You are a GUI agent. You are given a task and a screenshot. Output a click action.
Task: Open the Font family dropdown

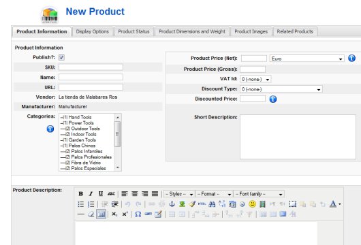click(x=259, y=194)
